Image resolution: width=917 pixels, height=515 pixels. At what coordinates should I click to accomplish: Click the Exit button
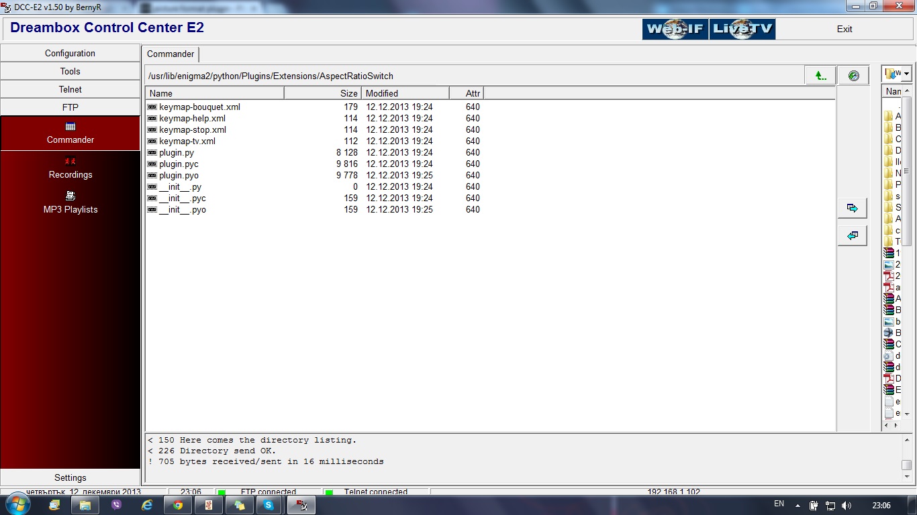tap(844, 29)
